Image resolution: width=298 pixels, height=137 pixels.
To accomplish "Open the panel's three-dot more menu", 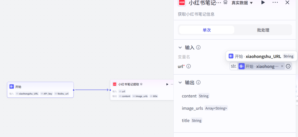I will pyautogui.click(x=275, y=3).
